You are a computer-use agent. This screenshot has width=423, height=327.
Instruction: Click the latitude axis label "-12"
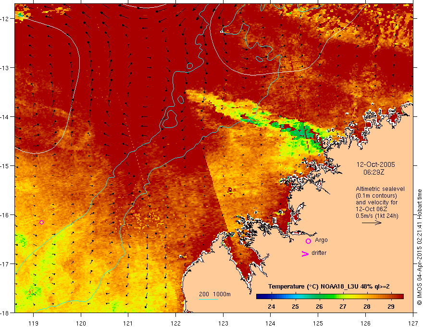5,19
